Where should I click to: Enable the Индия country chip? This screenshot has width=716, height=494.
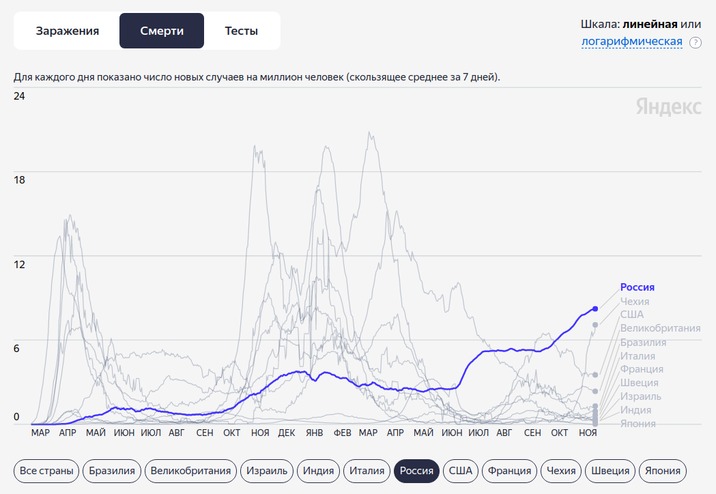click(319, 471)
